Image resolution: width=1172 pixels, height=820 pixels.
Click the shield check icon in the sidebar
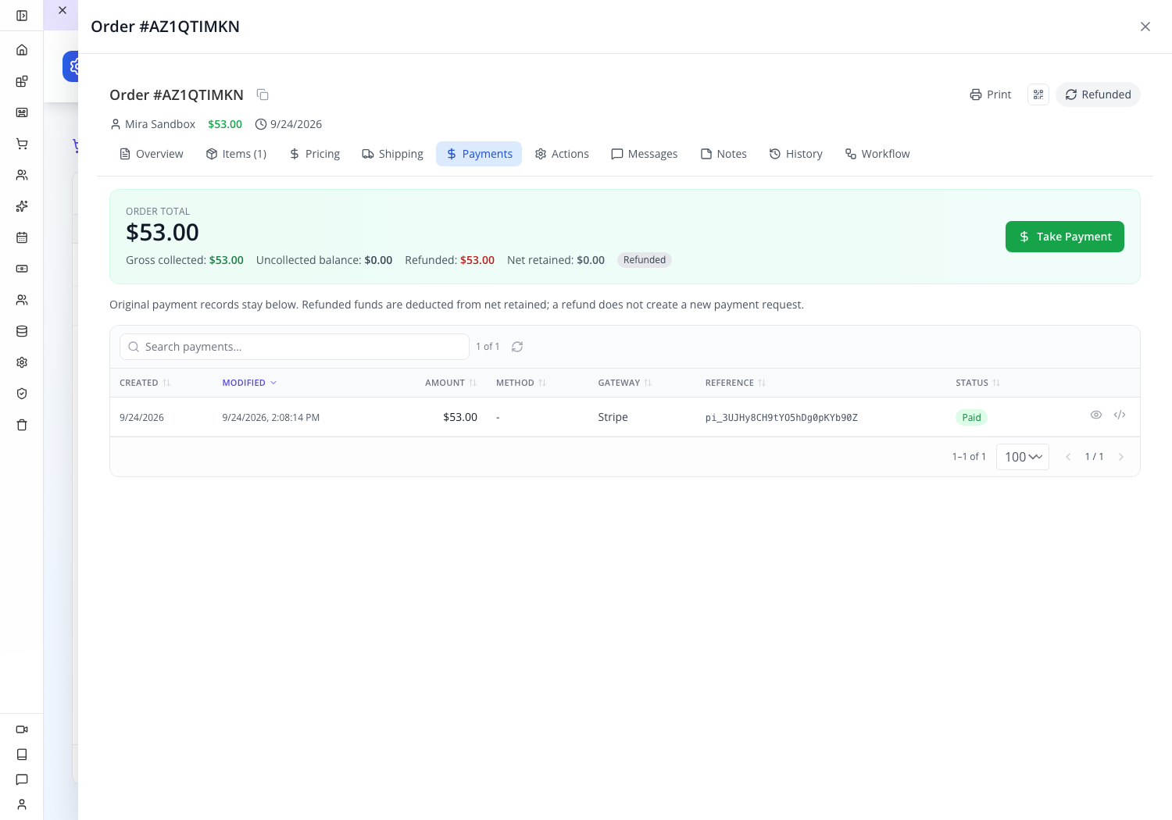pos(22,394)
